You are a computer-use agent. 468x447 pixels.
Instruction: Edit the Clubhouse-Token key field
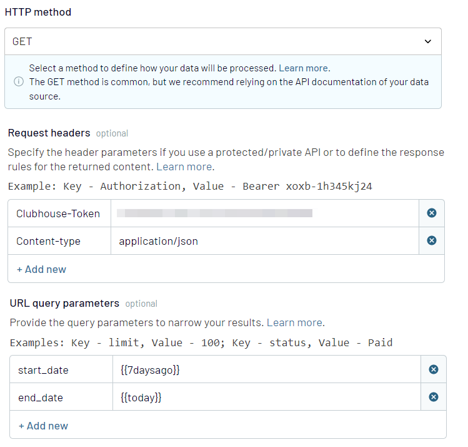click(x=59, y=213)
